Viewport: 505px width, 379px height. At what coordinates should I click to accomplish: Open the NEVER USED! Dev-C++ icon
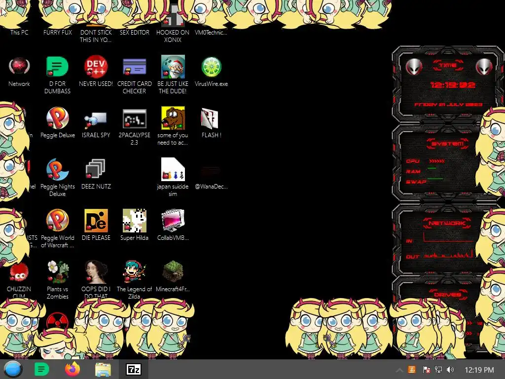click(x=96, y=67)
